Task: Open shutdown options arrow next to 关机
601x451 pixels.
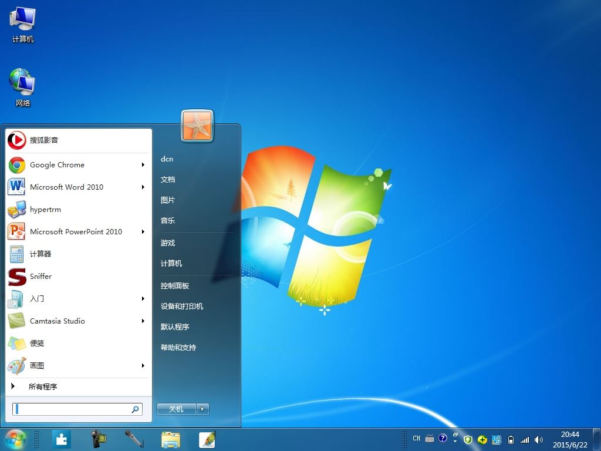Action: coord(202,409)
